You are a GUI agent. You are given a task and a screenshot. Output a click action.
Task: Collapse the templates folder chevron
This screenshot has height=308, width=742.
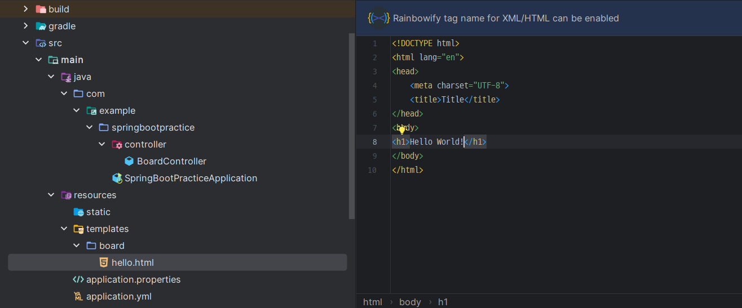click(64, 229)
